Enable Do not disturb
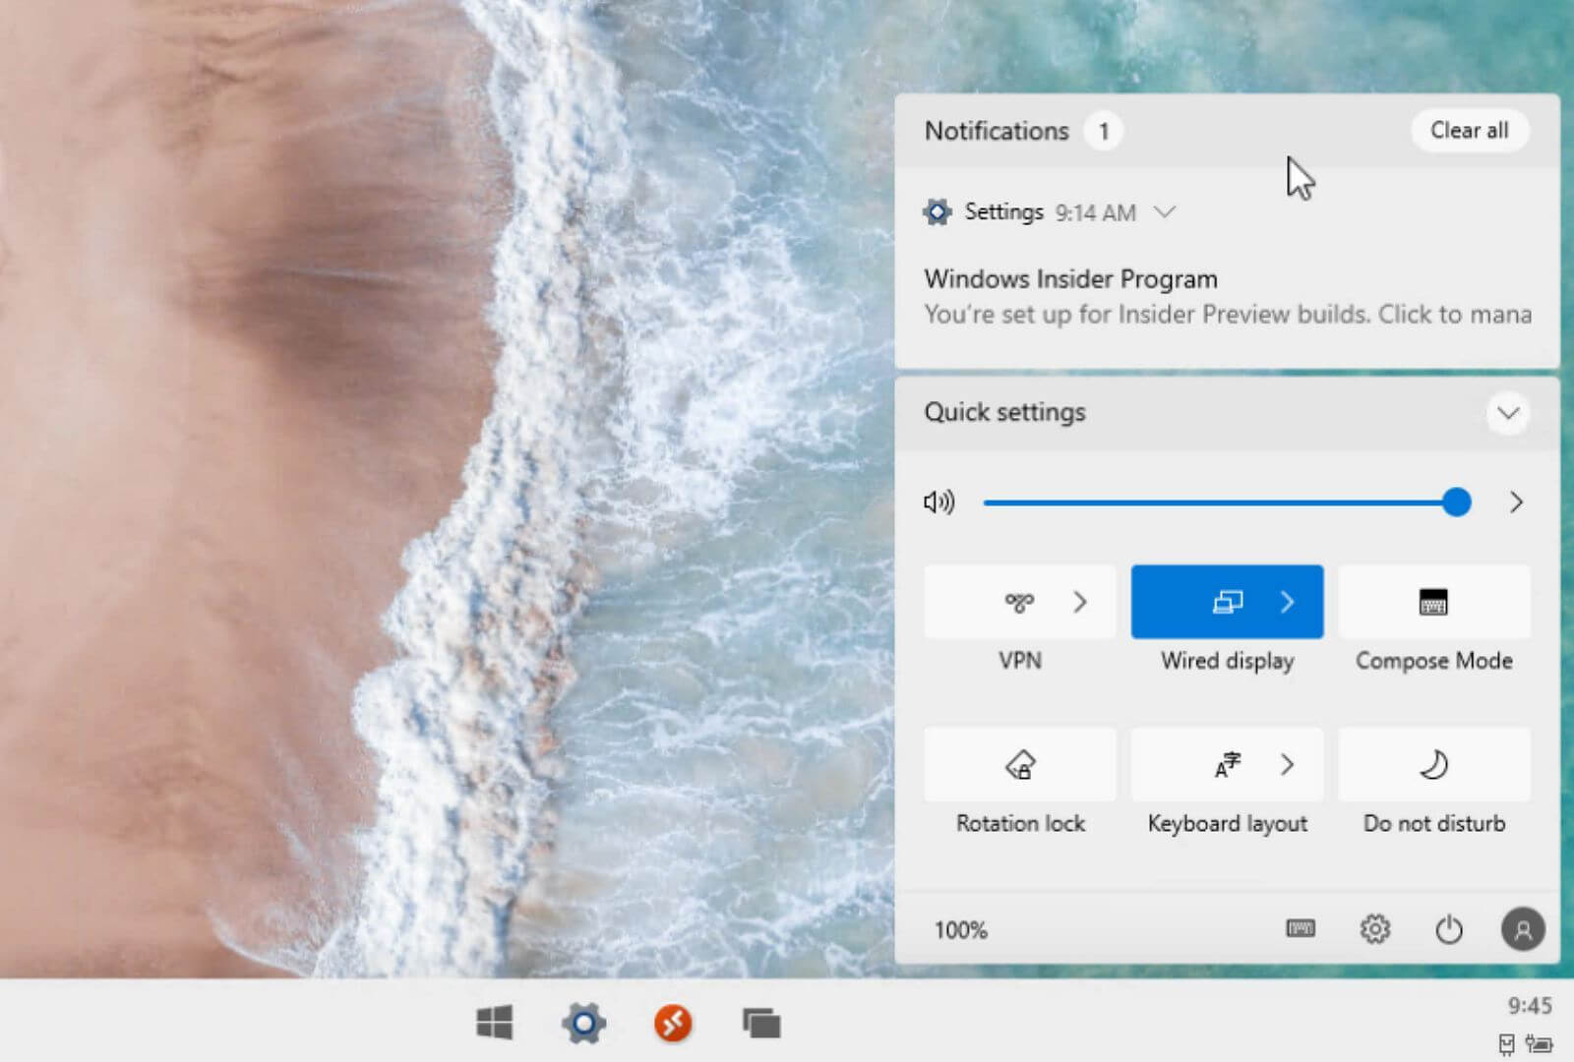Screen dimensions: 1574x1062 click(1432, 764)
